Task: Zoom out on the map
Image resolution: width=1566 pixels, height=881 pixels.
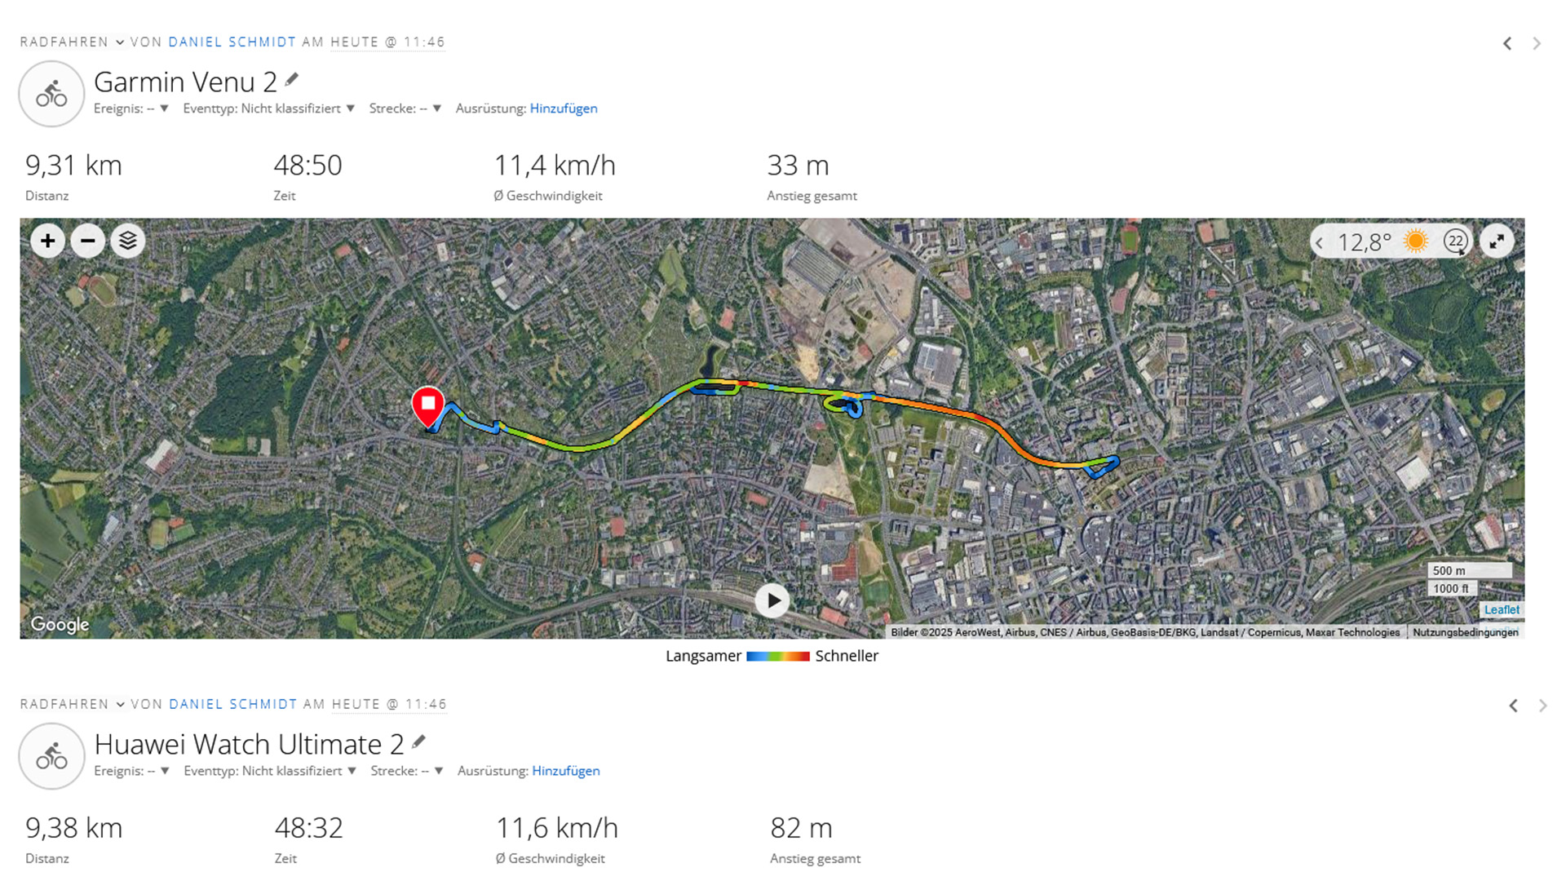Action: 88,241
